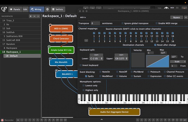Switch to the Edit view

point(25,9)
